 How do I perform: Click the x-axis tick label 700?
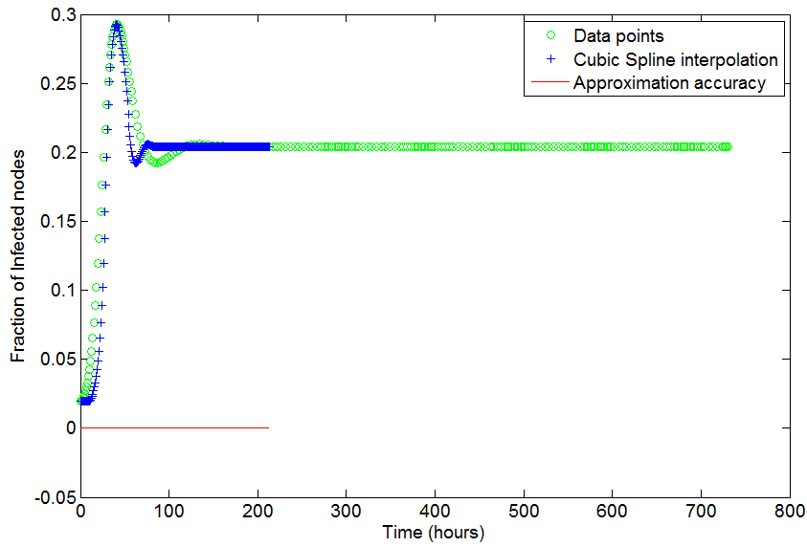point(701,511)
